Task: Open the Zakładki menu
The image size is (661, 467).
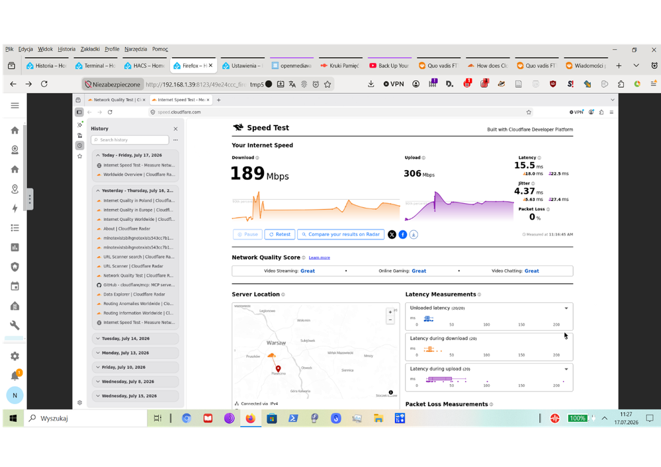Action: pos(90,49)
